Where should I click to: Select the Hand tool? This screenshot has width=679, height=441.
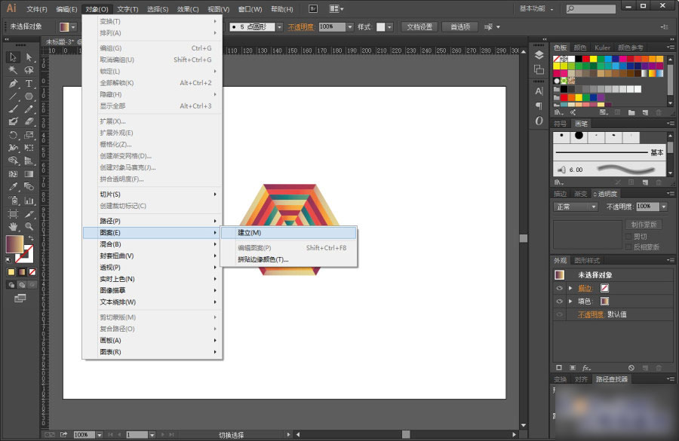click(x=13, y=226)
